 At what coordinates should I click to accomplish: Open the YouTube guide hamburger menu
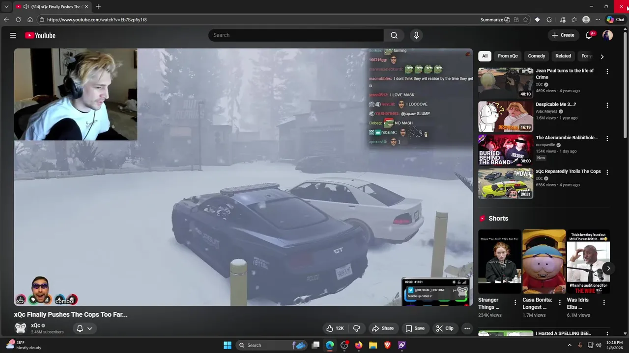coord(13,35)
